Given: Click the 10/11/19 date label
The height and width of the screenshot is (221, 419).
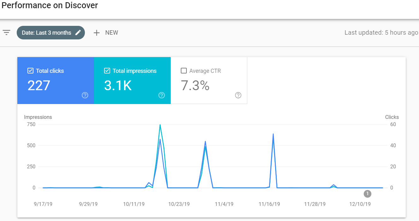Looking at the screenshot, I should (134, 204).
